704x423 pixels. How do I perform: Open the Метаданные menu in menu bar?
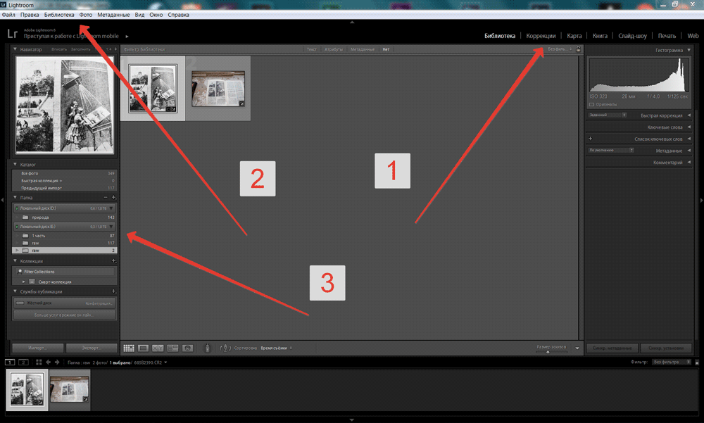pyautogui.click(x=113, y=15)
